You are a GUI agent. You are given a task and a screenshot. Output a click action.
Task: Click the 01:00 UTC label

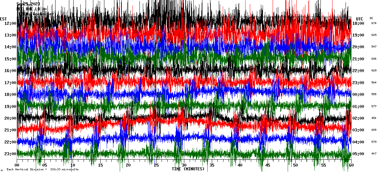click(x=358, y=106)
